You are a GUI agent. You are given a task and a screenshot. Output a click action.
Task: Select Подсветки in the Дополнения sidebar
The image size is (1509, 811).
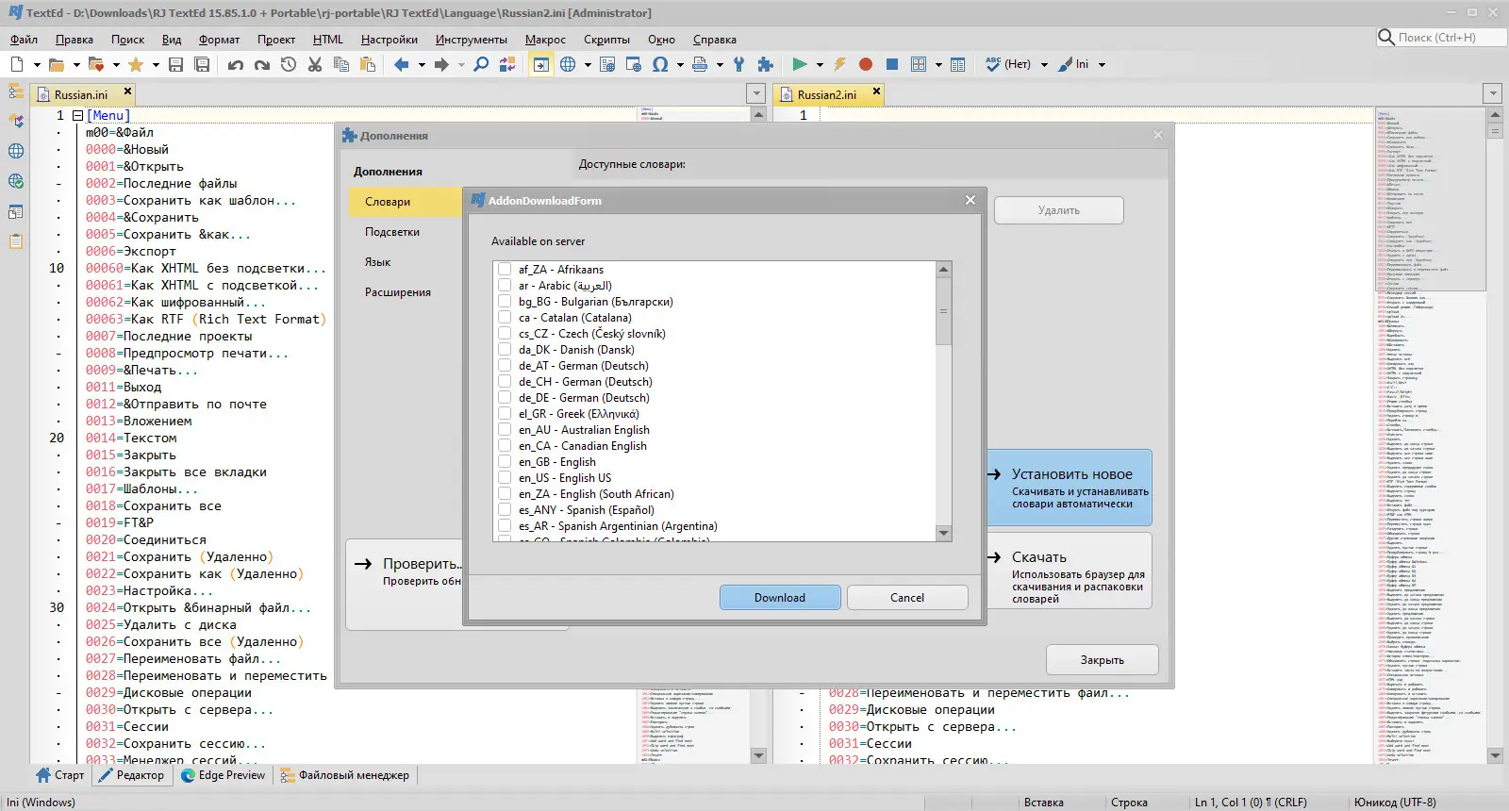392,232
